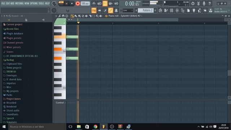Open the Playlist window shortcut icon
Screen dimensions: 231x130
pyautogui.click(x=160, y=10)
